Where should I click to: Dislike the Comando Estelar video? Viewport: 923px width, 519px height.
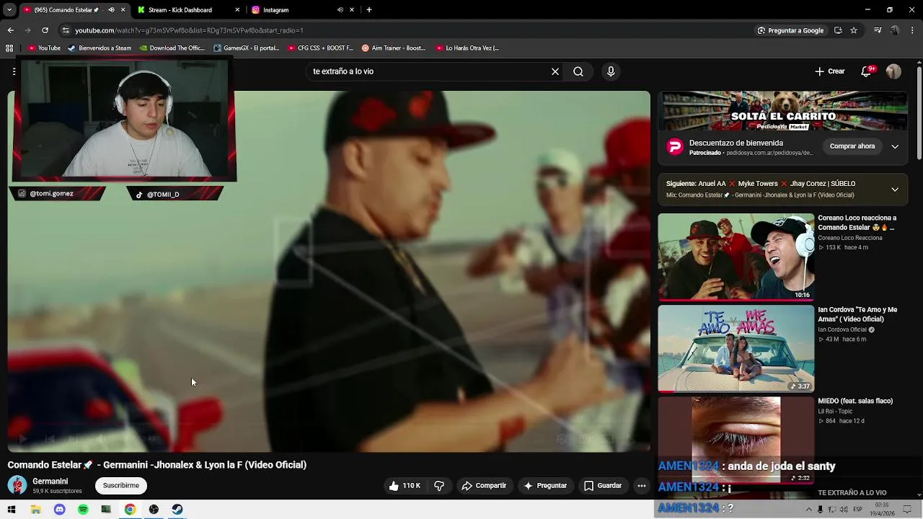[x=439, y=486]
